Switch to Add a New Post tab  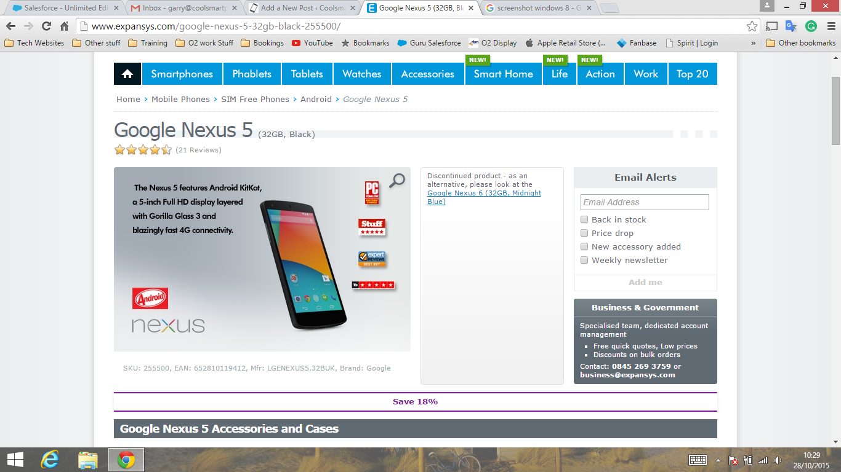coord(302,8)
